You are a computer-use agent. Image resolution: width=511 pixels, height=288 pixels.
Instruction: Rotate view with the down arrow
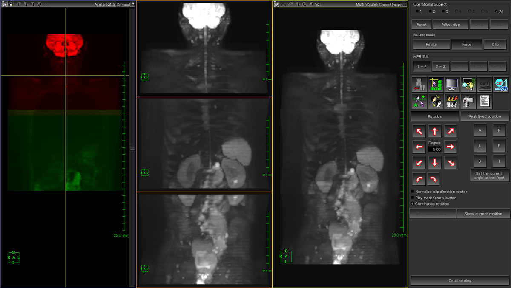point(434,163)
